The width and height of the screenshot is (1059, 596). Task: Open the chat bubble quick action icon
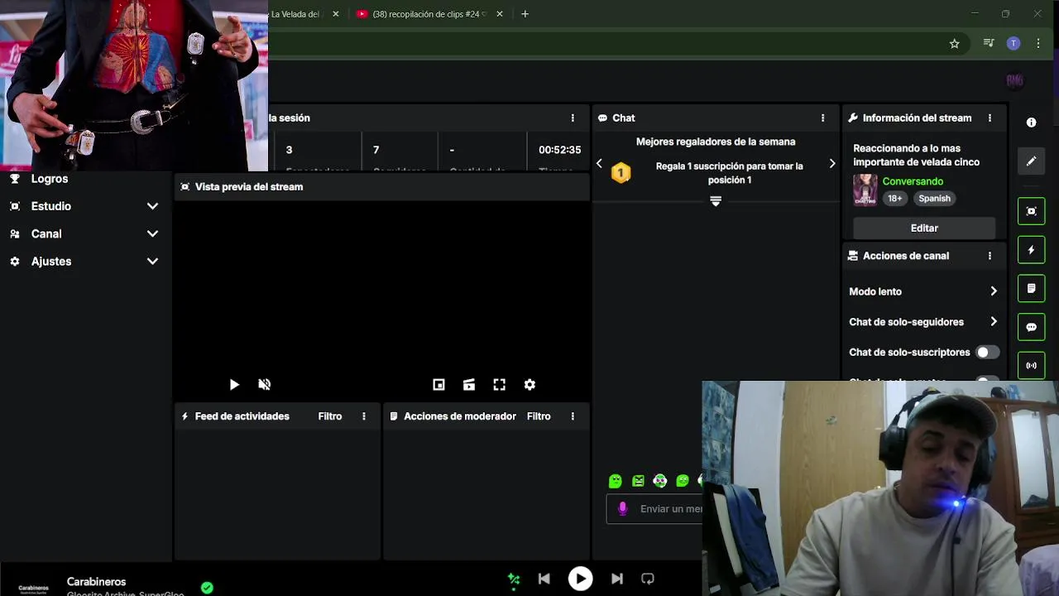click(x=1031, y=327)
